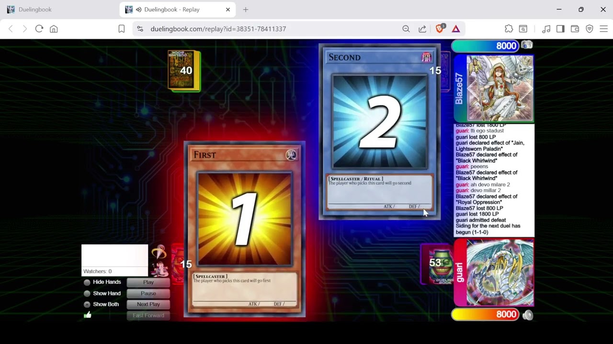This screenshot has height=344, width=613.
Task: Minimize the browser window
Action: [x=559, y=10]
